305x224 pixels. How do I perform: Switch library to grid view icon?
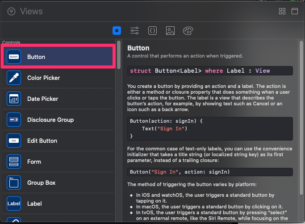pos(282,11)
